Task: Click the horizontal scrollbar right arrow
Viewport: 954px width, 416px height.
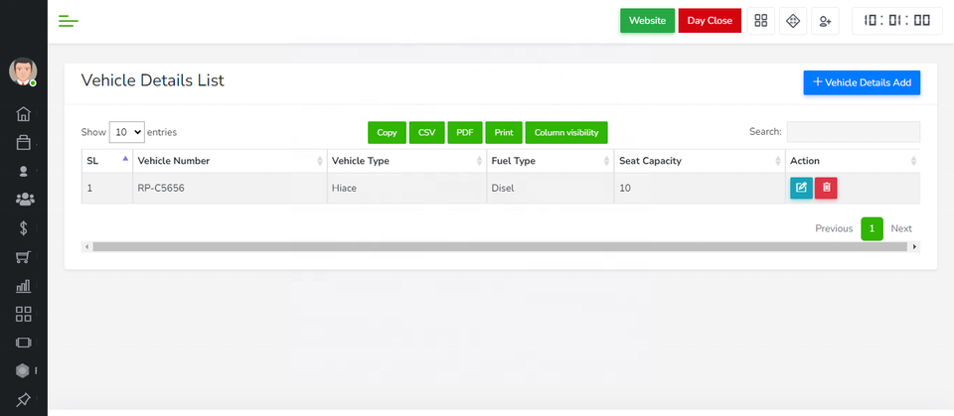Action: [x=914, y=247]
